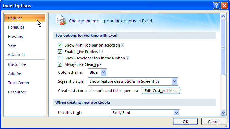This screenshot has width=230, height=129.
Task: Uncheck Show Mini Toolbar on selection
Action: (x=60, y=45)
